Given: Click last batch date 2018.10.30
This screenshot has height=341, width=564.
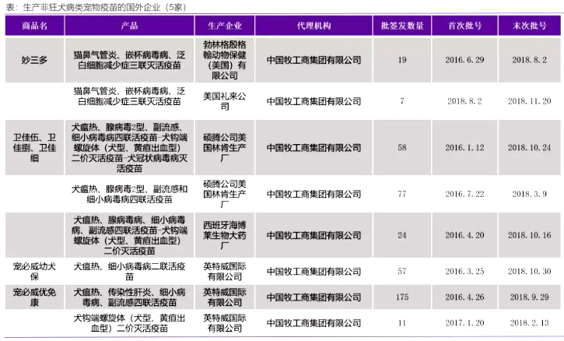Looking at the screenshot, I should click(x=530, y=271).
